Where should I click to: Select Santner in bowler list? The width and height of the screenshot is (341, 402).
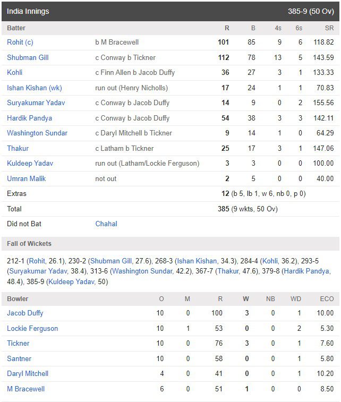(19, 358)
